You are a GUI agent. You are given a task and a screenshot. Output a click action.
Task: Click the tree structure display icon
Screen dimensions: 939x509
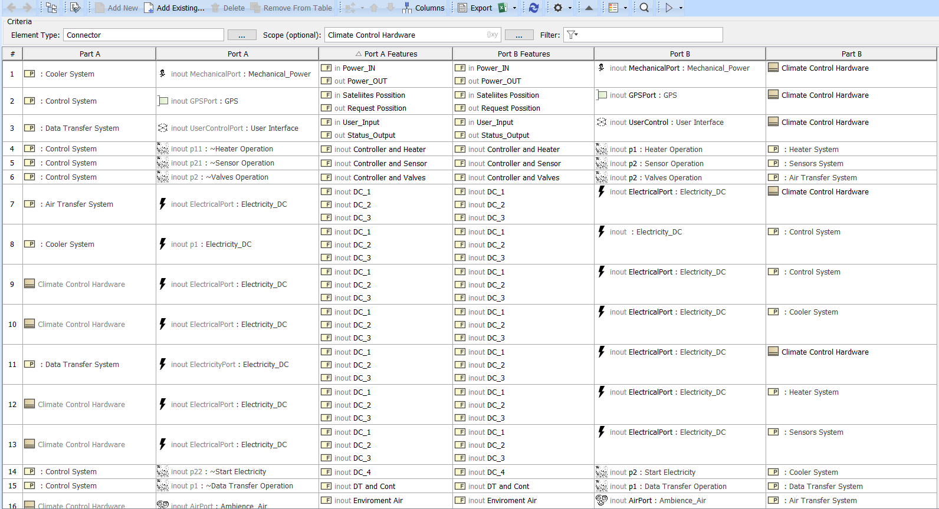click(51, 8)
